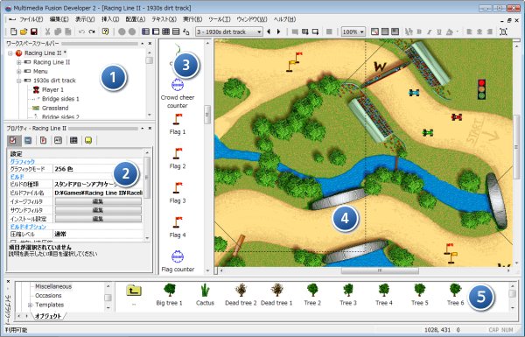The image size is (525, 337).
Task: Switch to the オブジェクト library tab
Action: tap(48, 316)
